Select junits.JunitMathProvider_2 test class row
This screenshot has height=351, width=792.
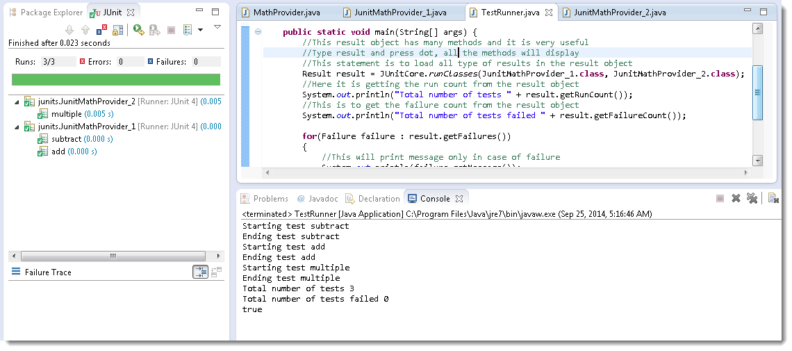point(122,101)
